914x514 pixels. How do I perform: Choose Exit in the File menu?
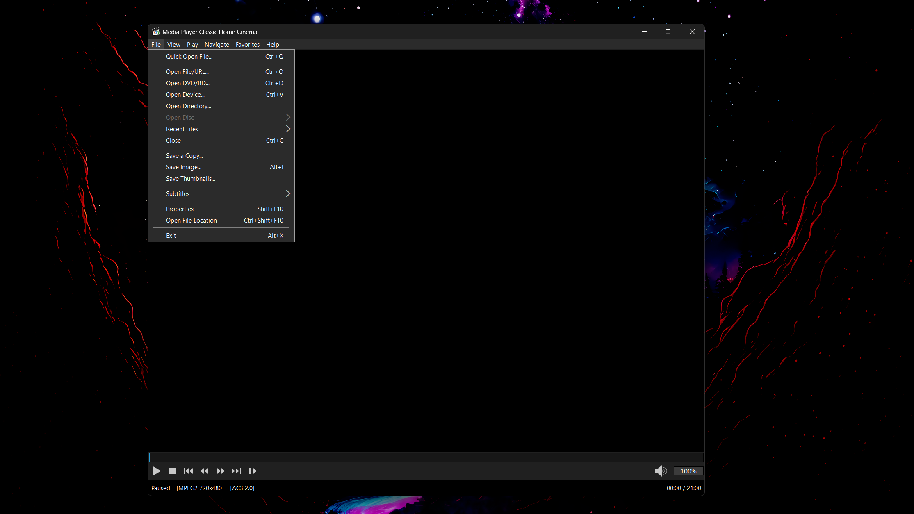click(x=221, y=235)
